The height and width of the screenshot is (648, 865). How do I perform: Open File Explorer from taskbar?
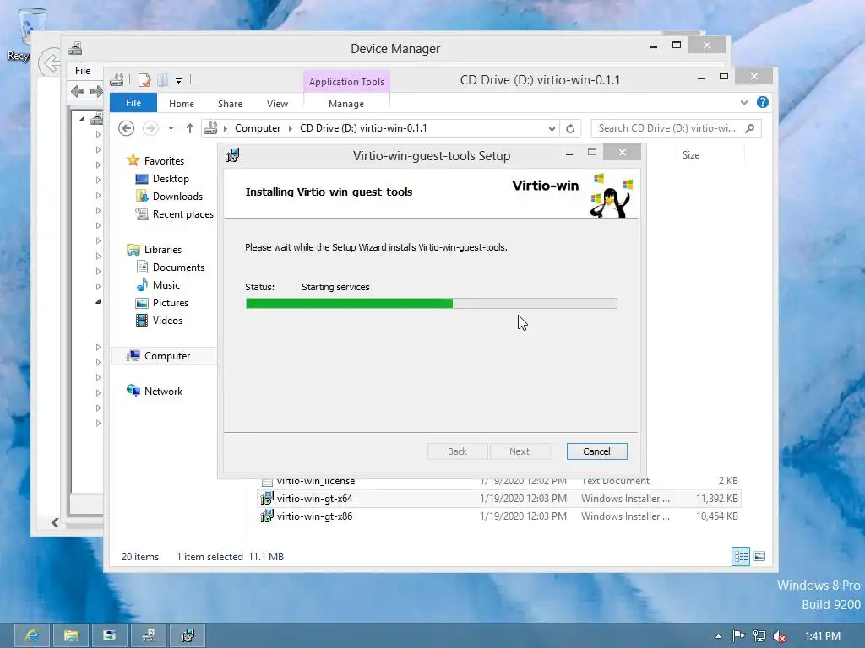click(x=71, y=636)
